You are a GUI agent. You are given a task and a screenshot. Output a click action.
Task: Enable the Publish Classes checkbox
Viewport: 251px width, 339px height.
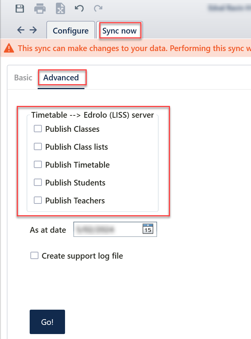(38, 129)
